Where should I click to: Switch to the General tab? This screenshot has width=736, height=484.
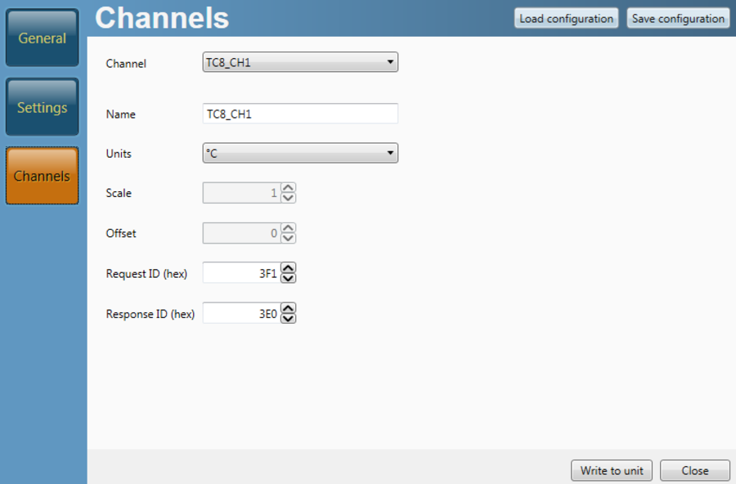pyautogui.click(x=43, y=38)
